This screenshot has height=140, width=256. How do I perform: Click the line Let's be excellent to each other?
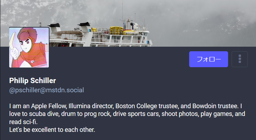(x=52, y=130)
